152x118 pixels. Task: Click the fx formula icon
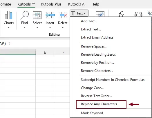[x=121, y=14]
